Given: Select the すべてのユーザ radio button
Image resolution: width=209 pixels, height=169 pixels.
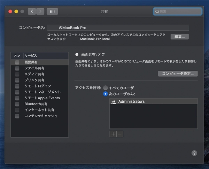Looking at the screenshot, I should pos(106,88).
